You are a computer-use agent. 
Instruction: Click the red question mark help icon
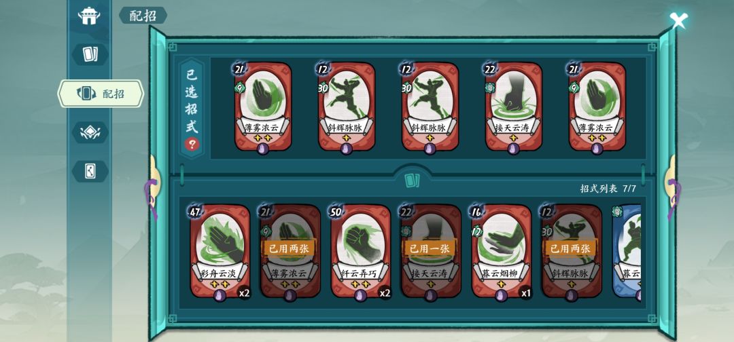192,145
